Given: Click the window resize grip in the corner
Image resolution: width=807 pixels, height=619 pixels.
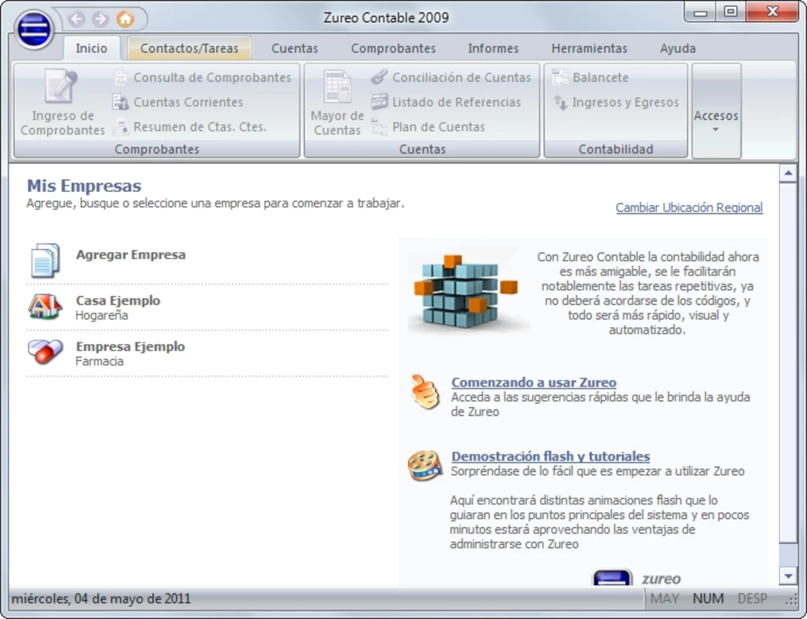Looking at the screenshot, I should pyautogui.click(x=791, y=600).
